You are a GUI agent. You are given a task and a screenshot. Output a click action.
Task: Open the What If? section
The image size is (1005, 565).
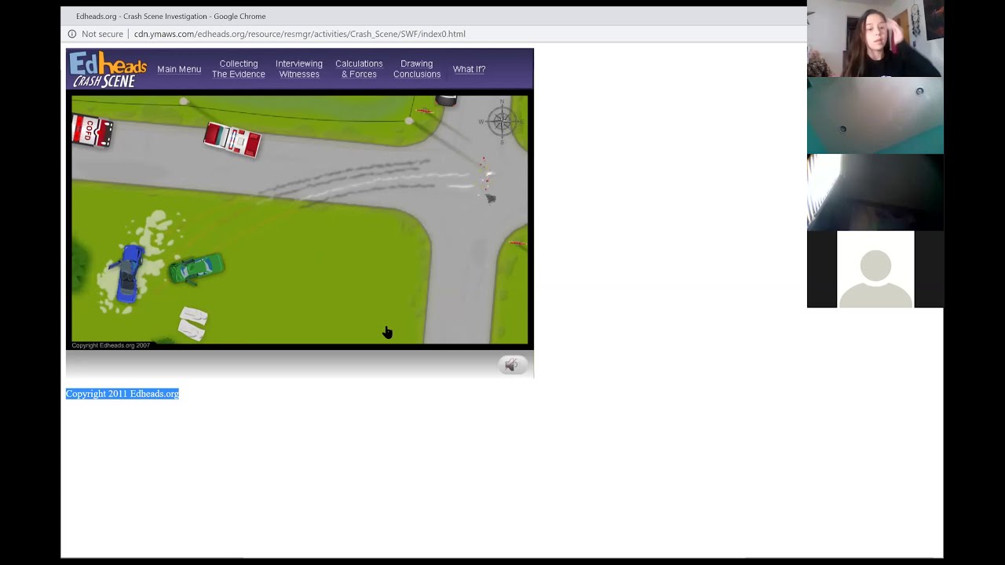tap(469, 69)
